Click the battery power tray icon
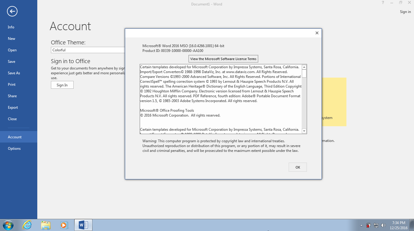This screenshot has height=231, width=414. 369,225
